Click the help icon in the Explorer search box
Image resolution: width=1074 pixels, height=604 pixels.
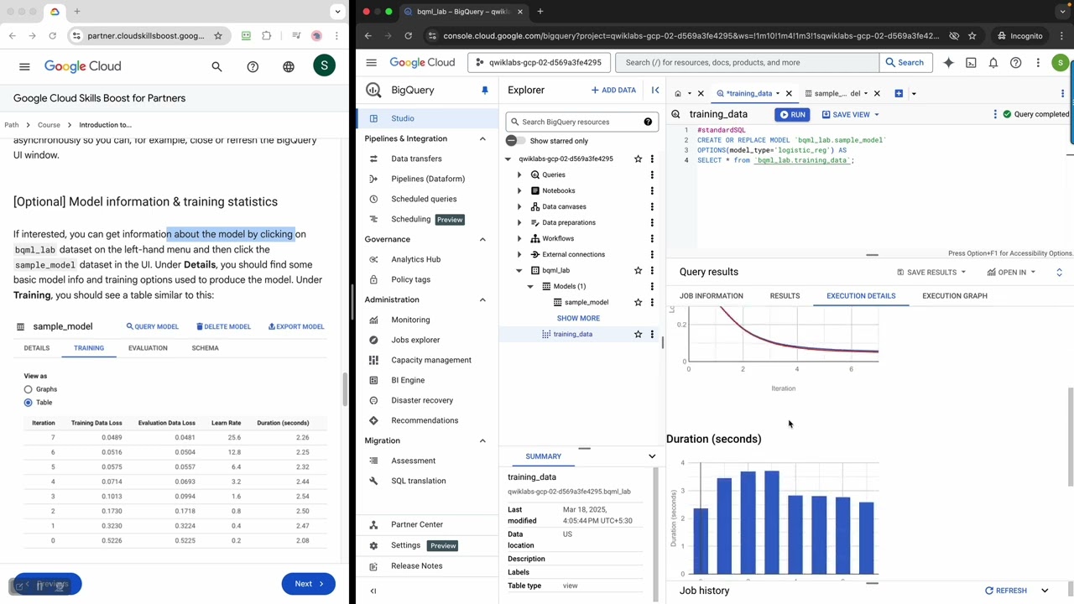click(x=648, y=122)
